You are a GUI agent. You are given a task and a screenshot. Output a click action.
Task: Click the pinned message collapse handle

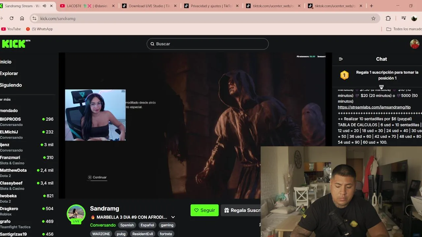click(381, 87)
